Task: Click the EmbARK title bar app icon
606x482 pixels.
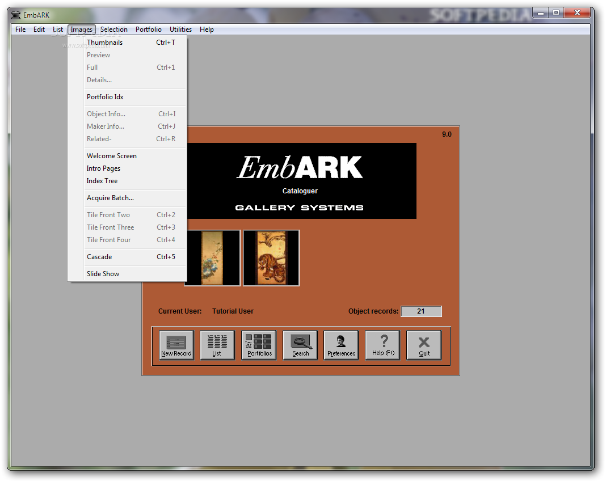Action: pos(16,15)
